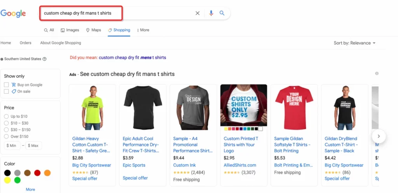
Task: Click the $ Min price input field
Action: [12, 146]
